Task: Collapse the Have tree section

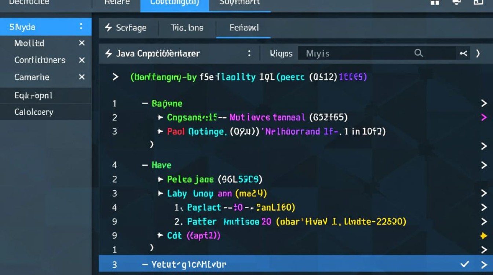Action: pyautogui.click(x=145, y=165)
